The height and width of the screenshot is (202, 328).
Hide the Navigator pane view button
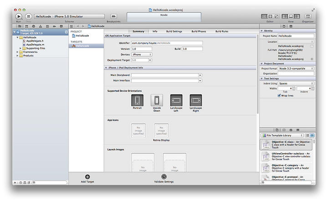pos(285,16)
